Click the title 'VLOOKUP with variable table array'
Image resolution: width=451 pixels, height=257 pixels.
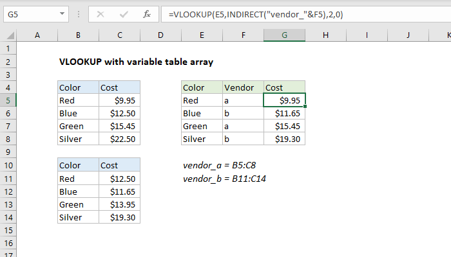click(x=136, y=62)
